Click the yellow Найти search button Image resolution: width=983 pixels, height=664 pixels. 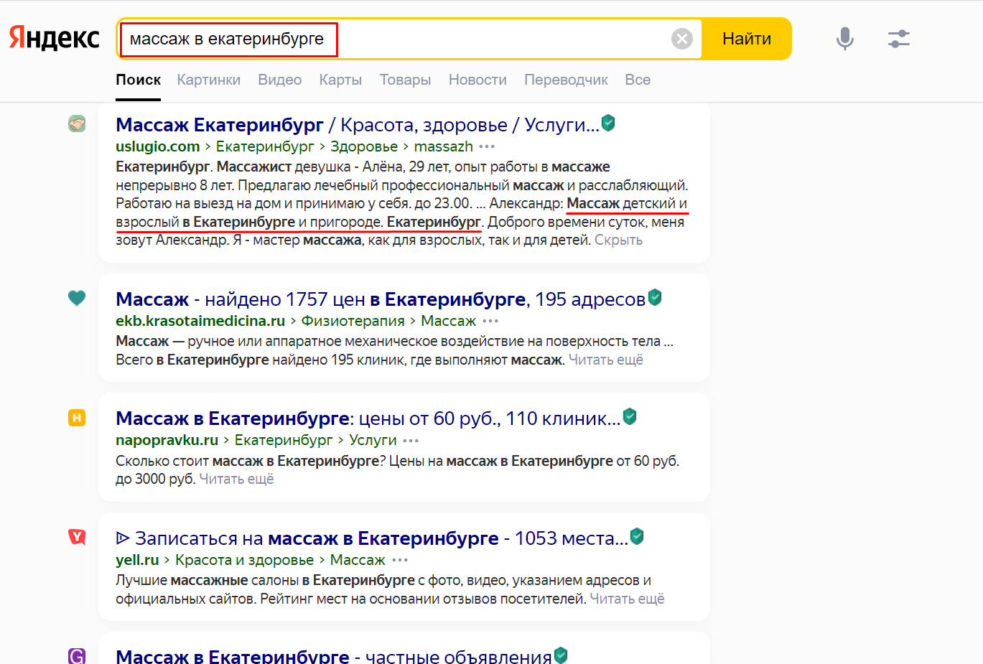[747, 39]
